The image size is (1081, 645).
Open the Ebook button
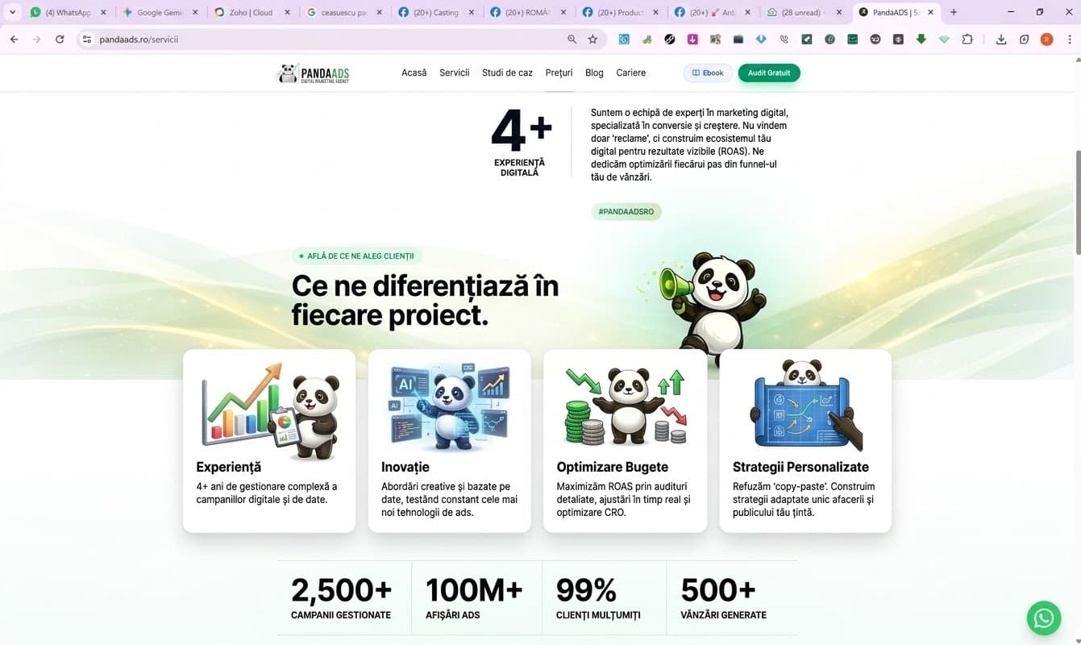(707, 73)
